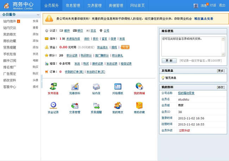Click 现在就去完善 link in the warning banner

pyautogui.click(x=203, y=19)
